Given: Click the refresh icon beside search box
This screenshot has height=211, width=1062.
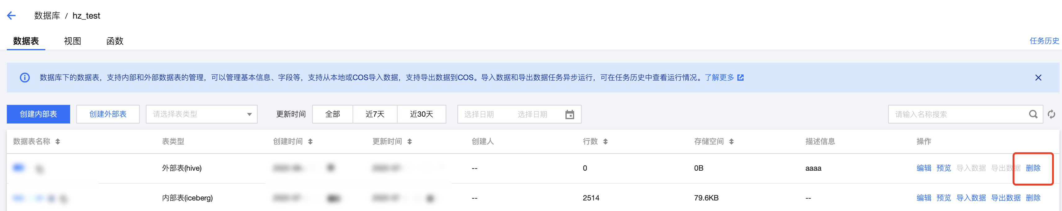Looking at the screenshot, I should tap(1052, 114).
